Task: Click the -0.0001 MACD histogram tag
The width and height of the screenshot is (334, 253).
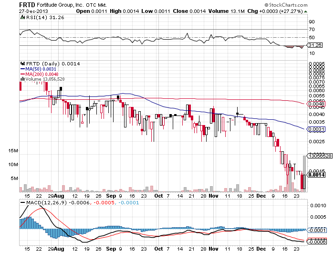Action: [x=317, y=230]
